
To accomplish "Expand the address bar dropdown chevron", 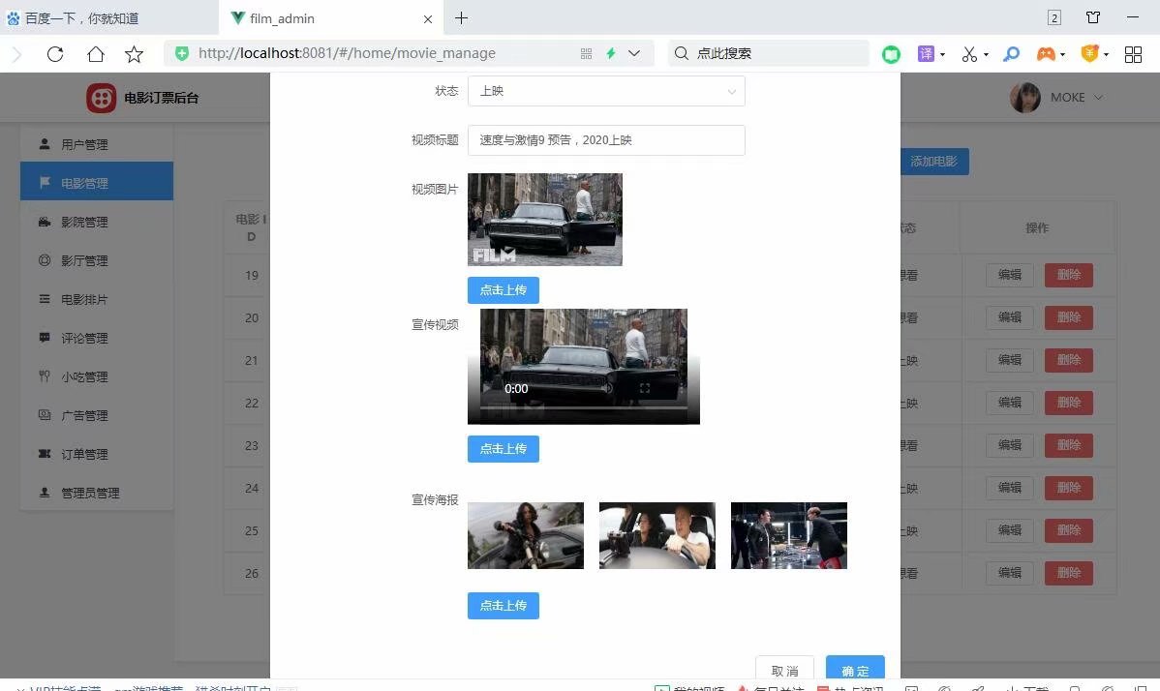I will (x=634, y=53).
